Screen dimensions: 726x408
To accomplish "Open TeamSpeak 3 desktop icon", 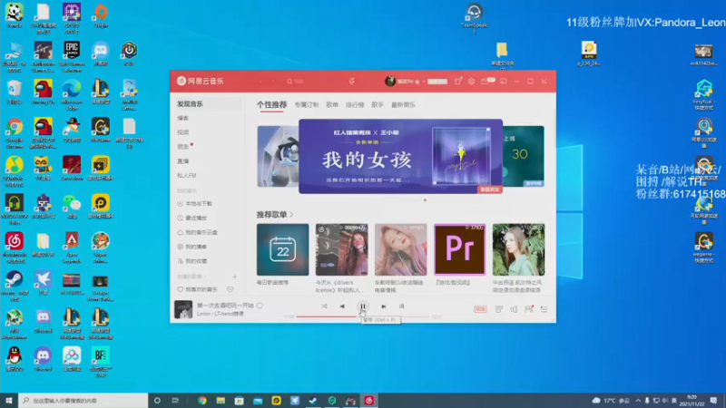I will tap(474, 18).
